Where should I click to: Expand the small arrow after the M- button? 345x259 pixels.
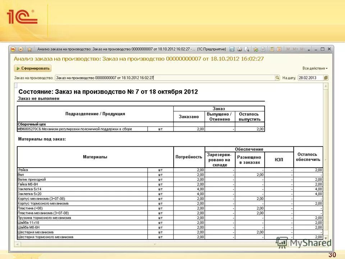[x=309, y=50]
